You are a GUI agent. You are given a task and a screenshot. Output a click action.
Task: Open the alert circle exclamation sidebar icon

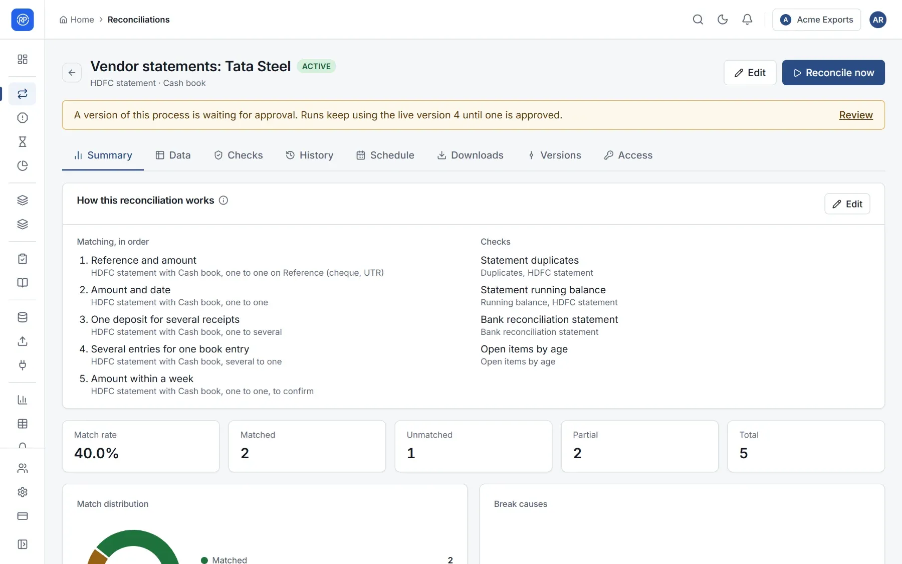[x=22, y=118]
